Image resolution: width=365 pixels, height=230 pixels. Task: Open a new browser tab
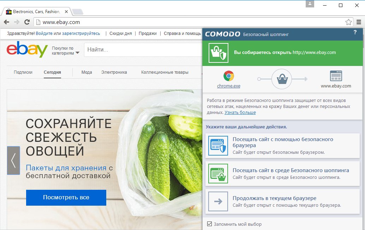(x=78, y=12)
